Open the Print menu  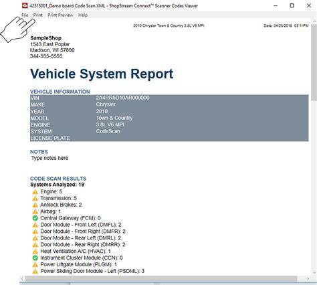38,15
